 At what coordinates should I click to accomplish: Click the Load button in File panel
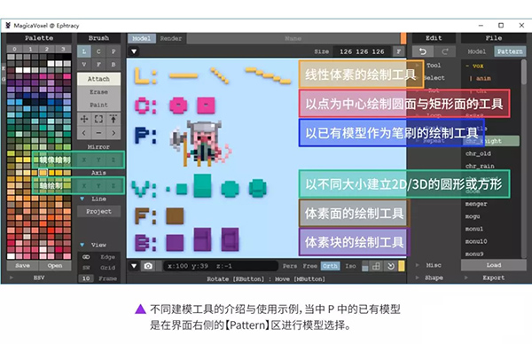point(494,265)
